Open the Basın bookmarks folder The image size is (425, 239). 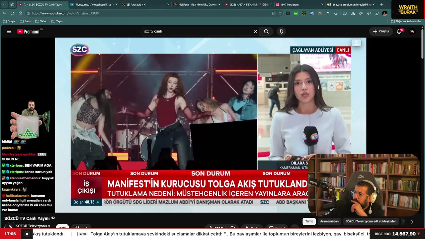pyautogui.click(x=26, y=21)
